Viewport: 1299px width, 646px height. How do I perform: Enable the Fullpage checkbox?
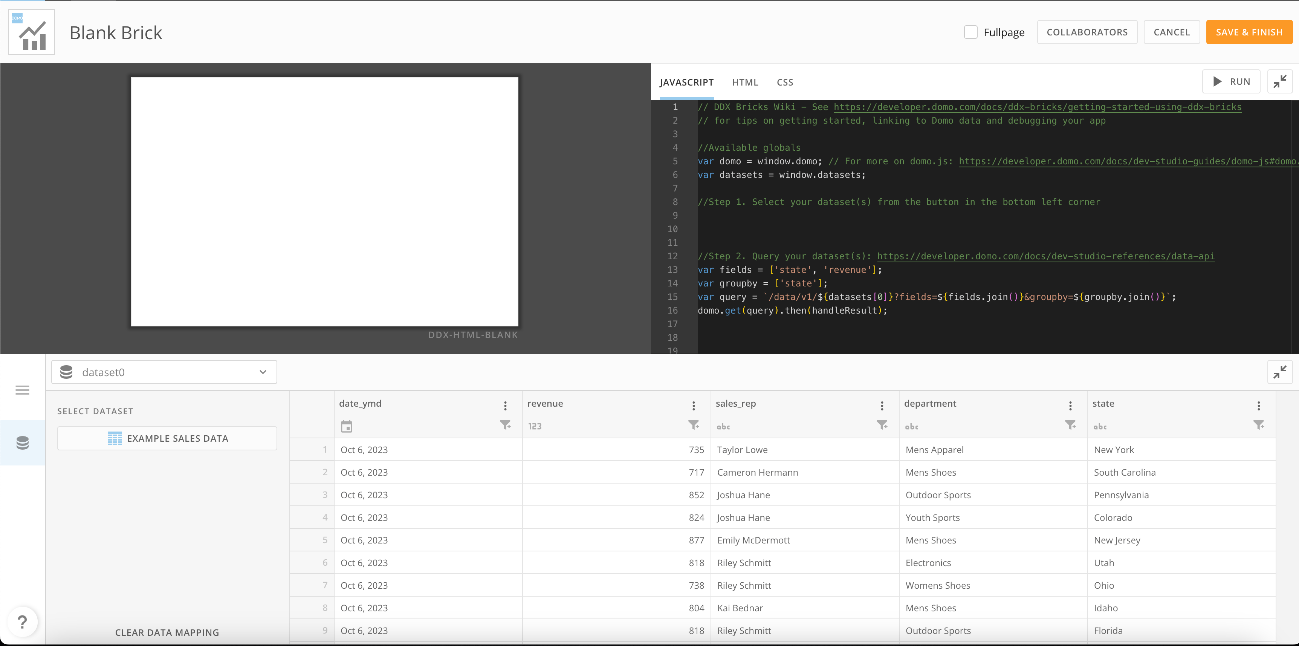pos(971,32)
